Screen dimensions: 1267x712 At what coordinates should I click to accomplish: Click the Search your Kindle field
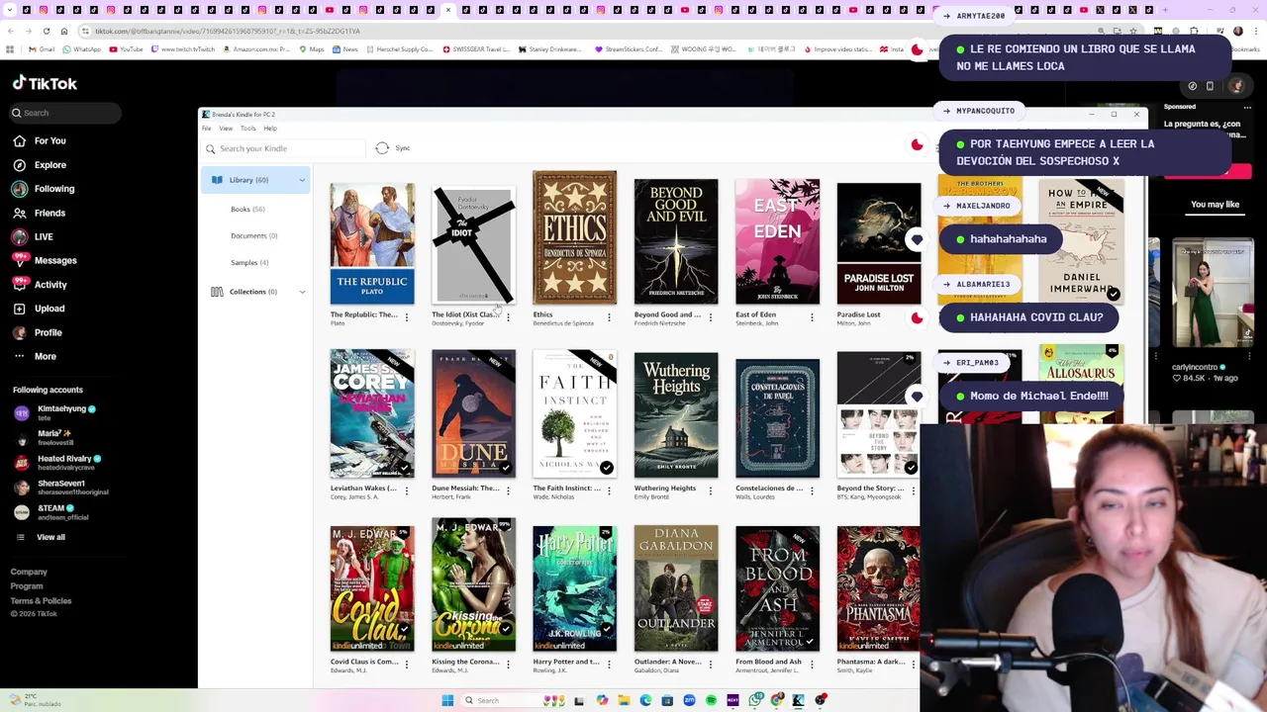284,148
